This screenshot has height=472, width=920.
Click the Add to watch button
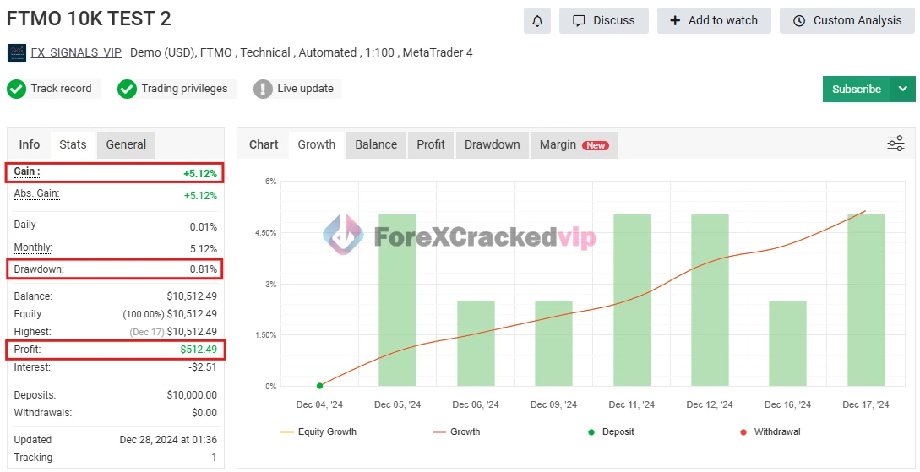click(x=714, y=20)
